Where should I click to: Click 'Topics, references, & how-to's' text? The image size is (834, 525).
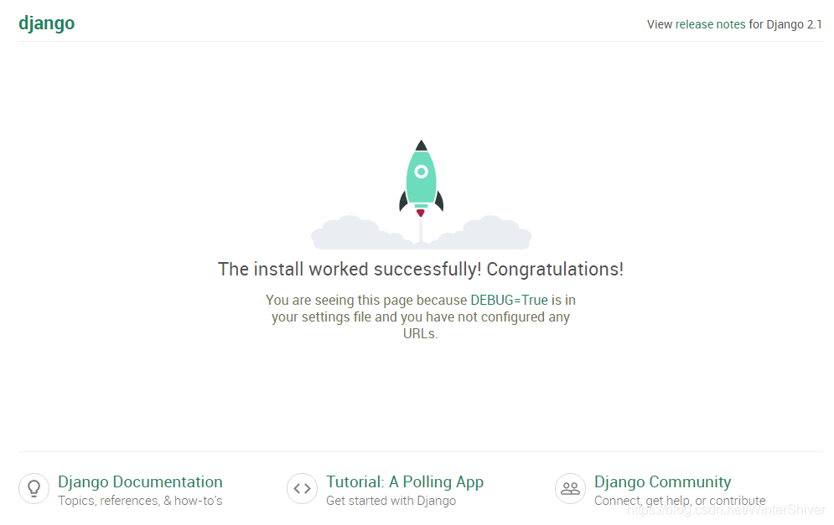pos(141,501)
